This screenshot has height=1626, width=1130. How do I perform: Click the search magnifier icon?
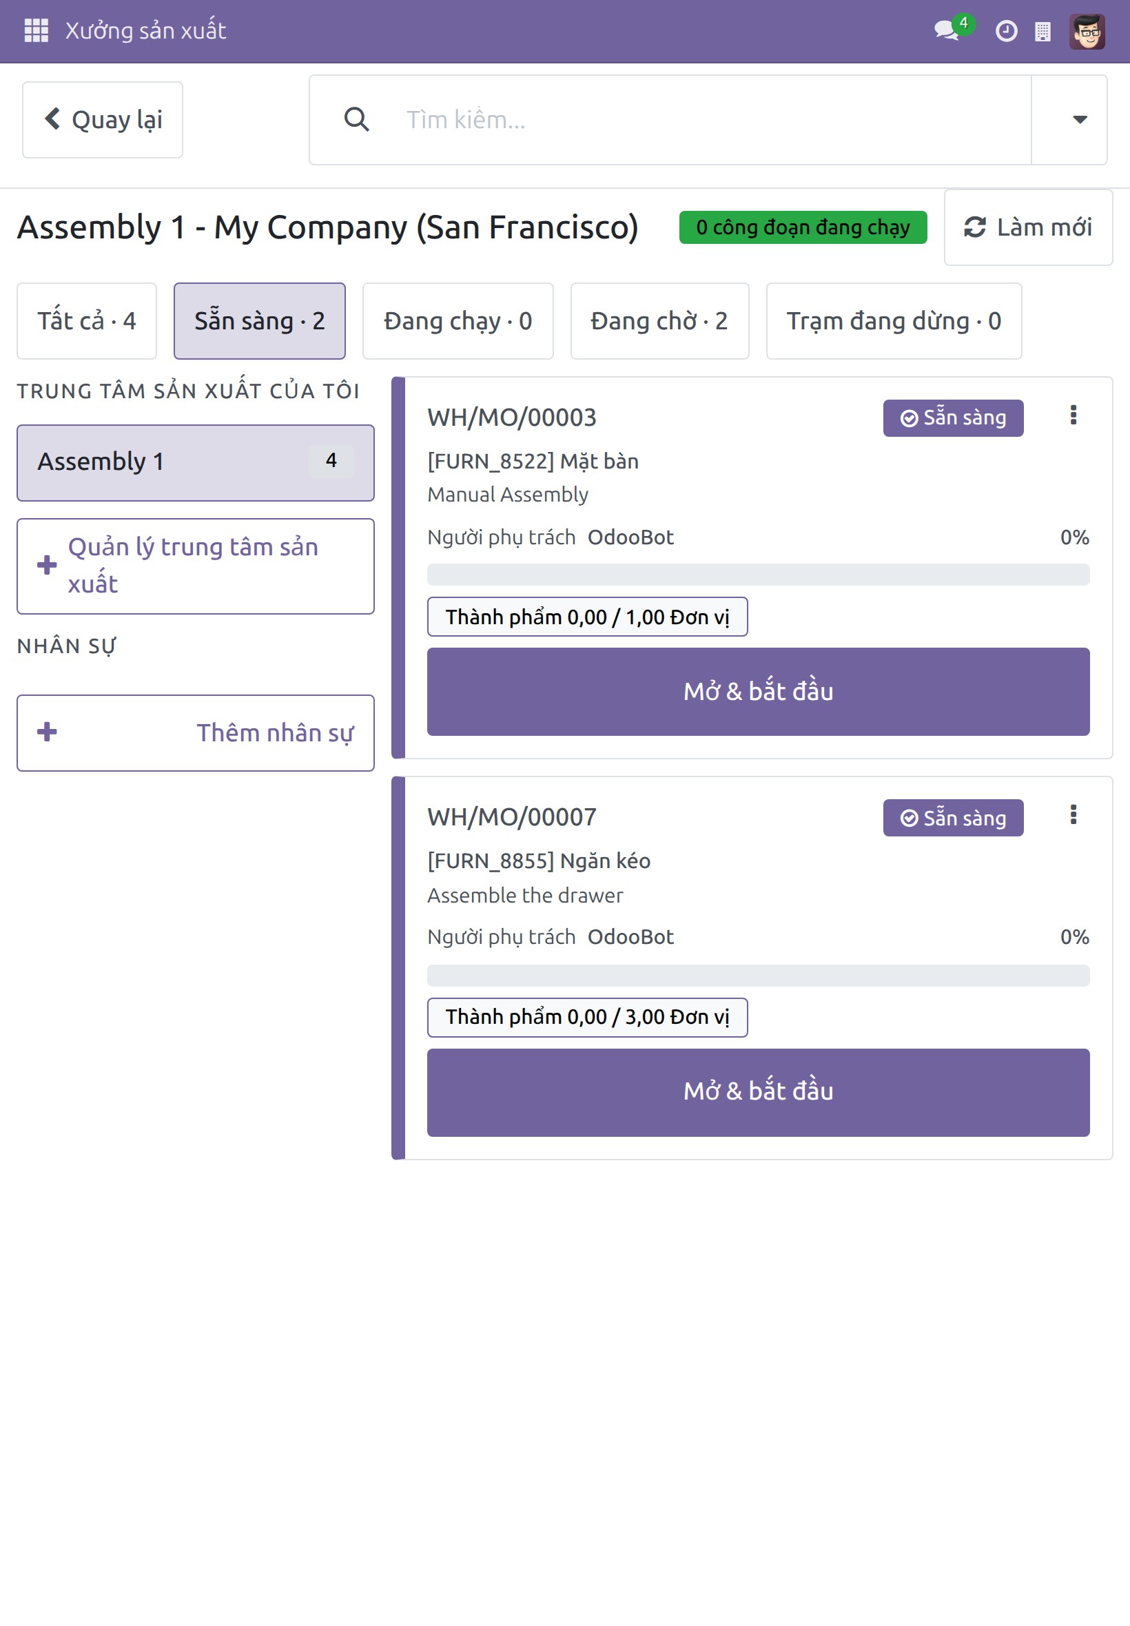tap(356, 120)
